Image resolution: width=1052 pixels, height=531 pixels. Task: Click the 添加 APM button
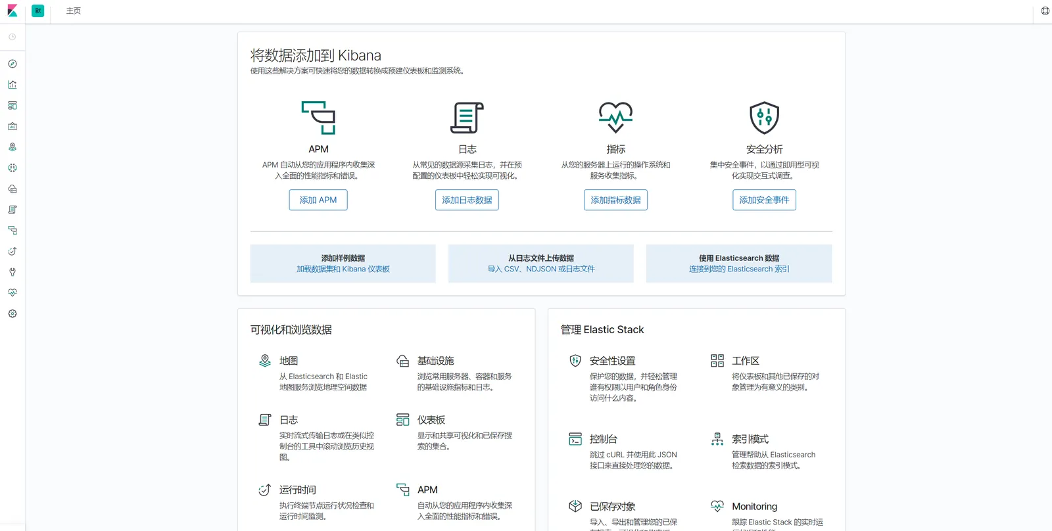point(318,200)
